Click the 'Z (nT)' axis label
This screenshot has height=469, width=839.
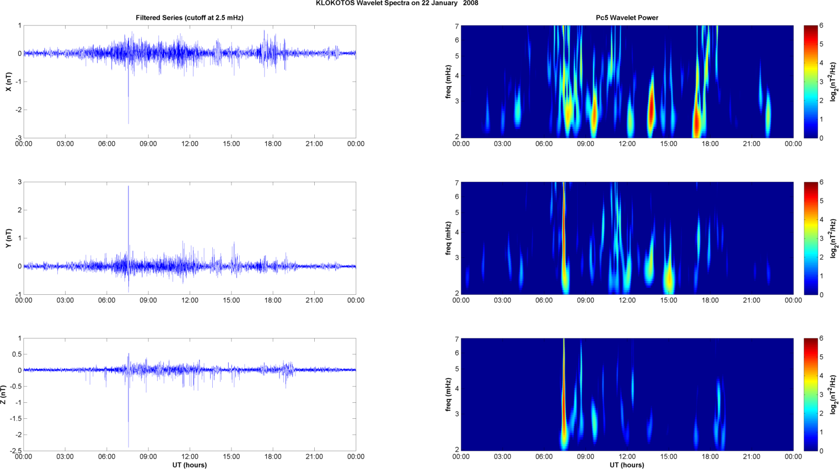[4, 395]
